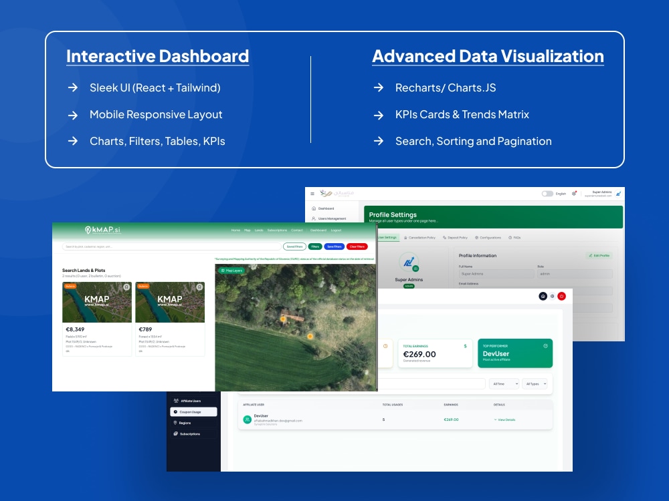
Task: Click the Edit Profile button
Action: (x=599, y=256)
